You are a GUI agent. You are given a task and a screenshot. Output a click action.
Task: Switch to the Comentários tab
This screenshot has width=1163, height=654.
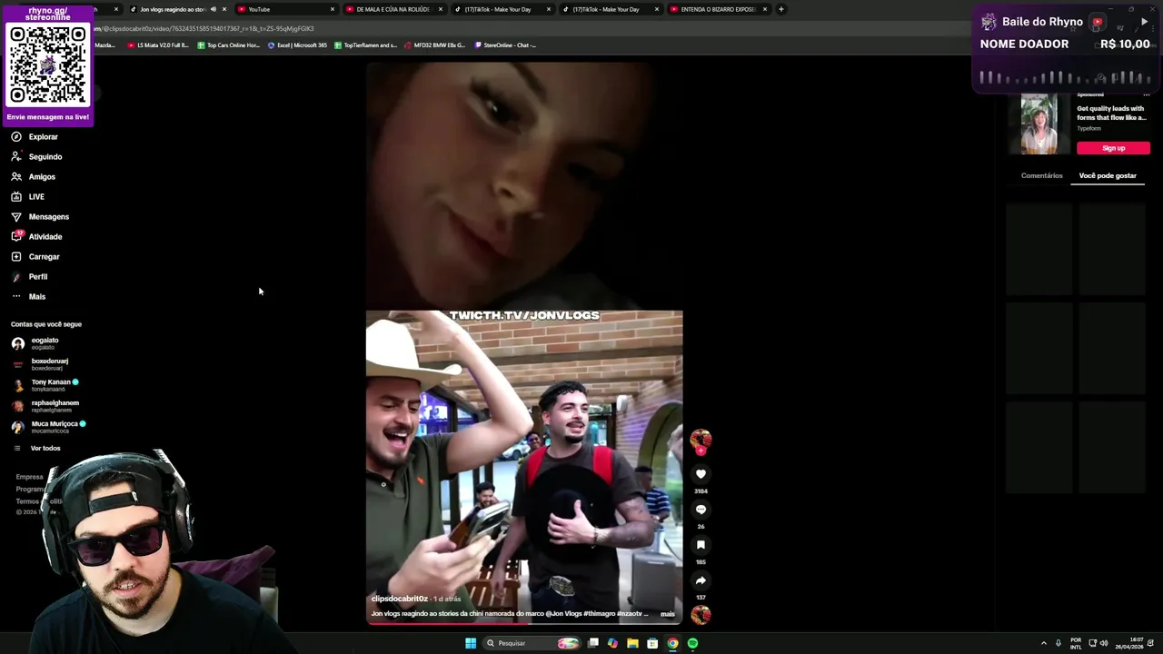pyautogui.click(x=1041, y=175)
